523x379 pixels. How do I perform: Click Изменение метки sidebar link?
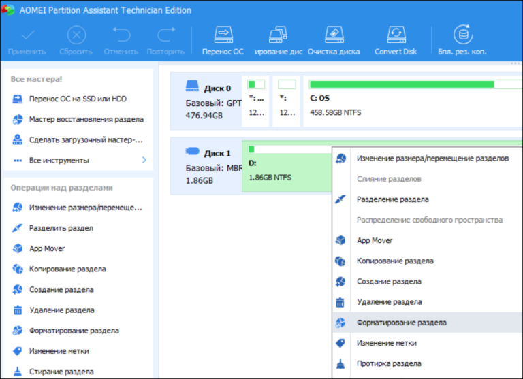coord(59,351)
